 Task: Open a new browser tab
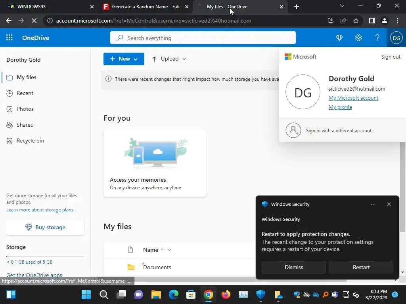coord(297,7)
